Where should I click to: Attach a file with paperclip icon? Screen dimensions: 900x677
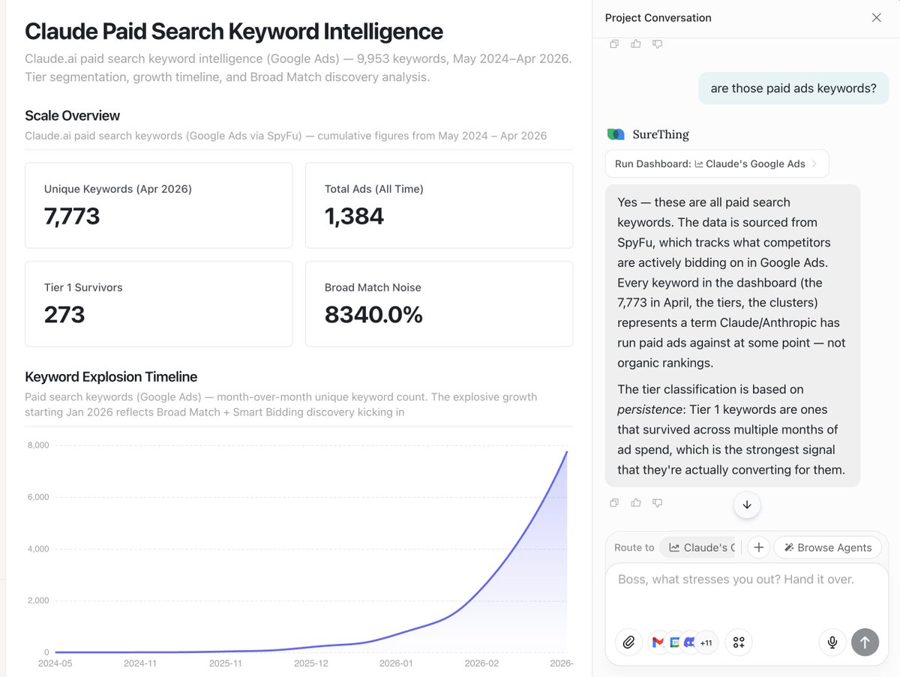coord(629,643)
